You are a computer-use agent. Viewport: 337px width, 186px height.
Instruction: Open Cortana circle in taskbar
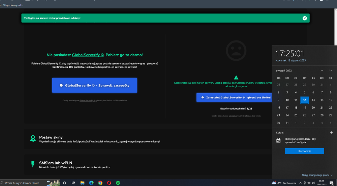(x=64, y=183)
